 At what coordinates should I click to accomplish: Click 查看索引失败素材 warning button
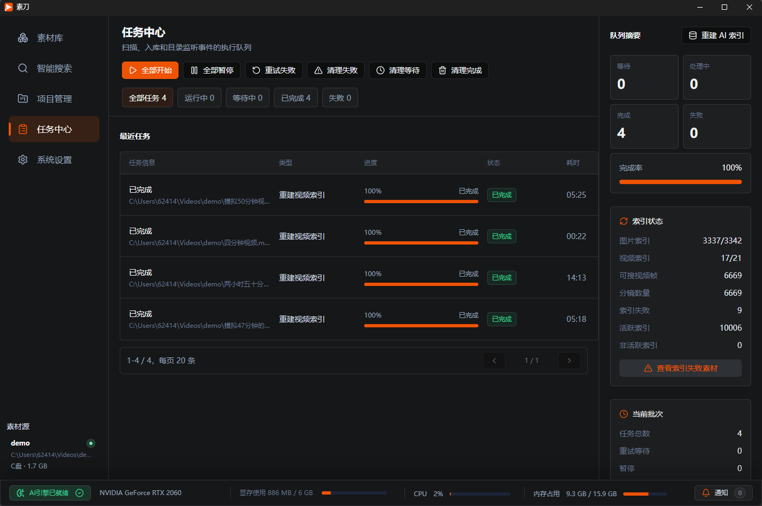(x=680, y=368)
